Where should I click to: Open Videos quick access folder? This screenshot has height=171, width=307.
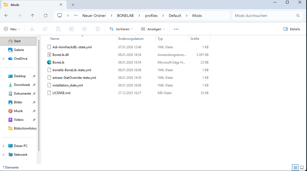(18, 120)
